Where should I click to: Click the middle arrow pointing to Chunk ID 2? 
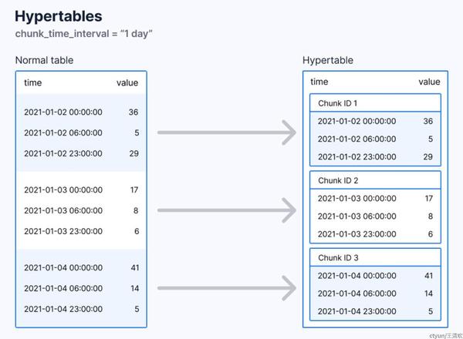[x=227, y=210]
